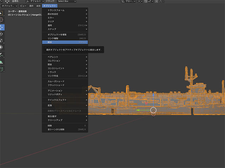Image resolution: width=225 pixels, height=168 pixels.
Task: Select the Select Box tool icon
Action: [1, 13]
